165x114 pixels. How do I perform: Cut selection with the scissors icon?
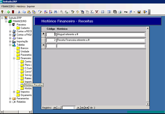point(19,12)
